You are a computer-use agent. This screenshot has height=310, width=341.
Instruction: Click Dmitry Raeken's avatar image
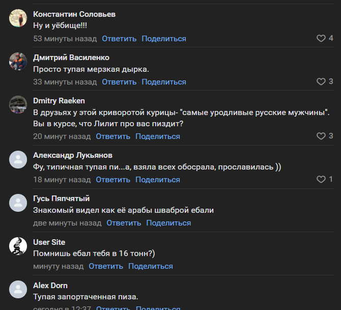(x=18, y=105)
